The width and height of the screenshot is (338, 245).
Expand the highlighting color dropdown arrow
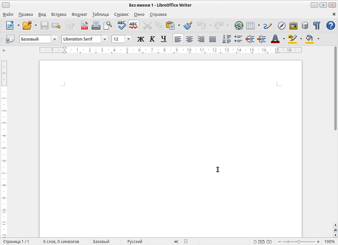click(x=301, y=39)
